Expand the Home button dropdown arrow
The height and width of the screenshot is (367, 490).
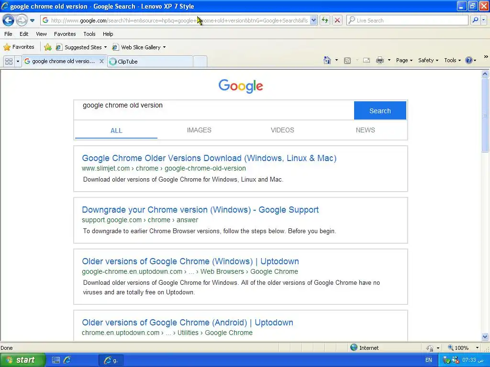point(336,60)
